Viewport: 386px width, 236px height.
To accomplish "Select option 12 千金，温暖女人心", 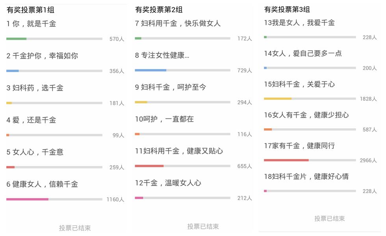I will tap(168, 183).
